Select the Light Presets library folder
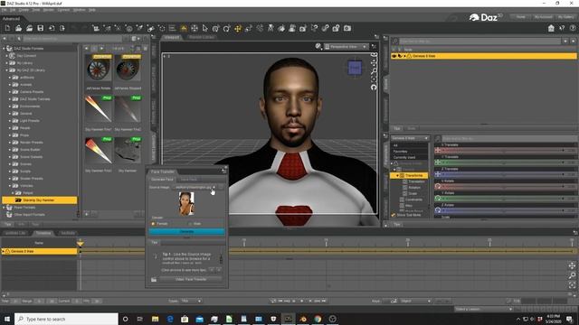Image resolution: width=579 pixels, height=325 pixels. [x=30, y=120]
